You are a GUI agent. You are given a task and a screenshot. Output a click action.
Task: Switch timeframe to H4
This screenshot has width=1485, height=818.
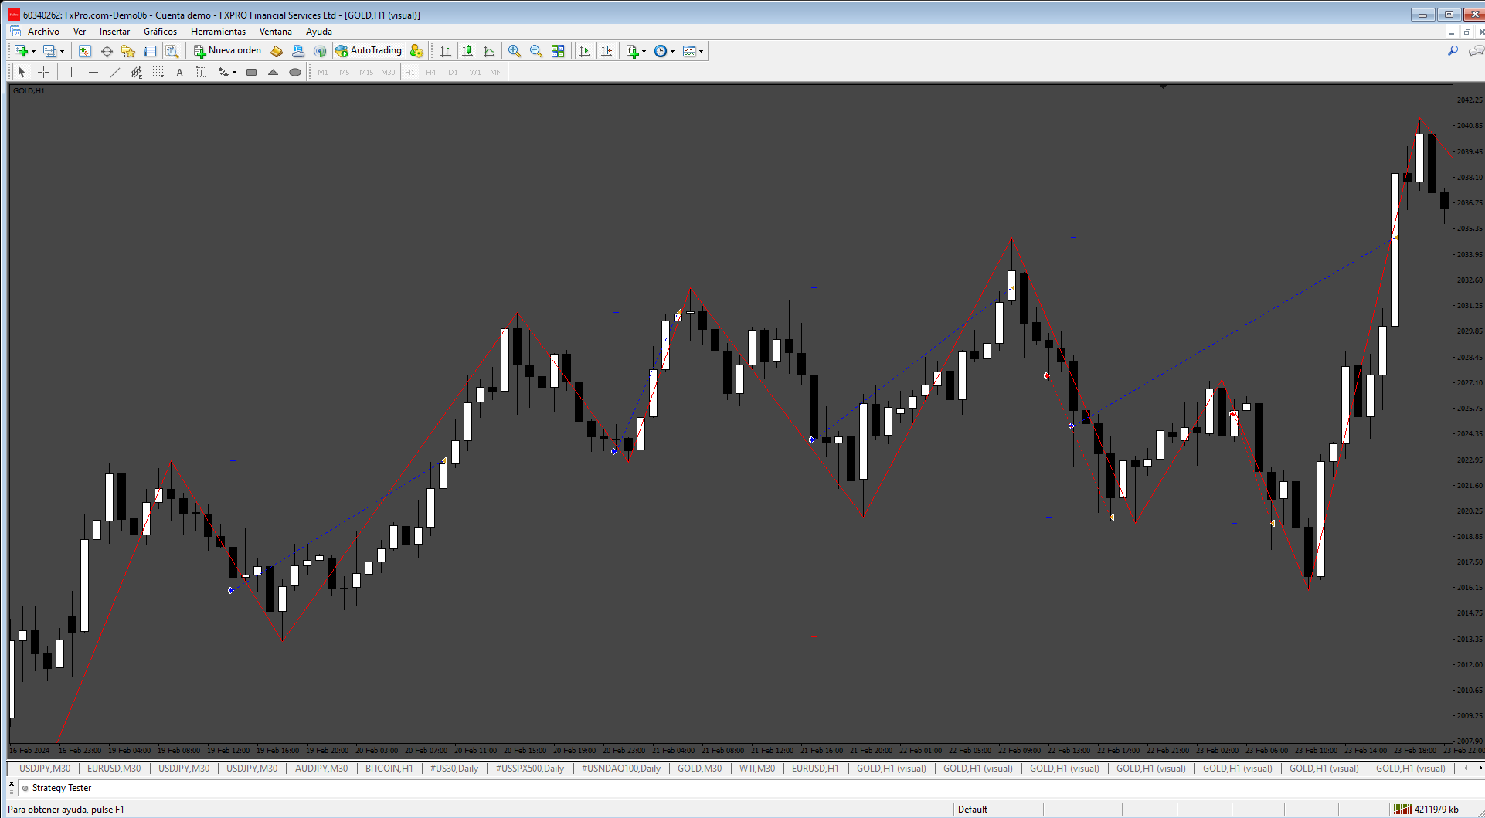pos(431,72)
